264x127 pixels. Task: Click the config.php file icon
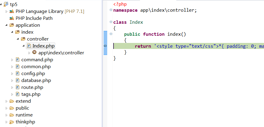[17, 73]
